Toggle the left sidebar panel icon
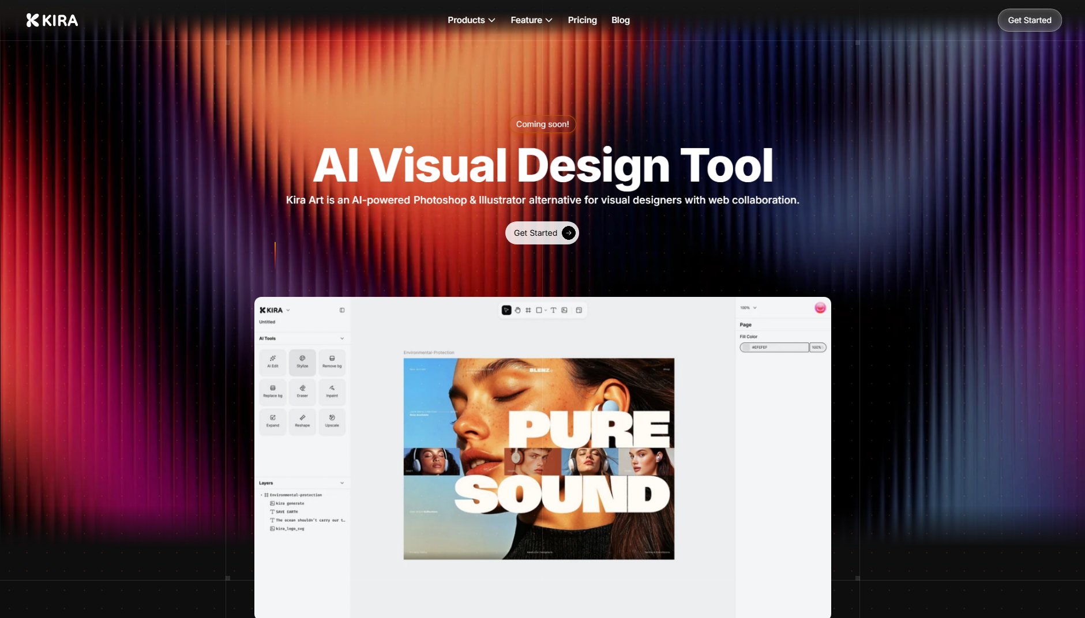This screenshot has width=1085, height=618. click(342, 310)
